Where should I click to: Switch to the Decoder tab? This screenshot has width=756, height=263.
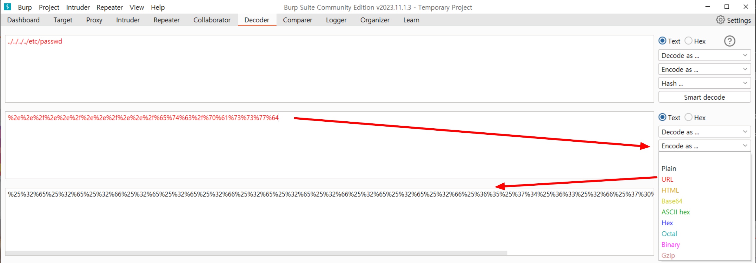click(x=257, y=20)
